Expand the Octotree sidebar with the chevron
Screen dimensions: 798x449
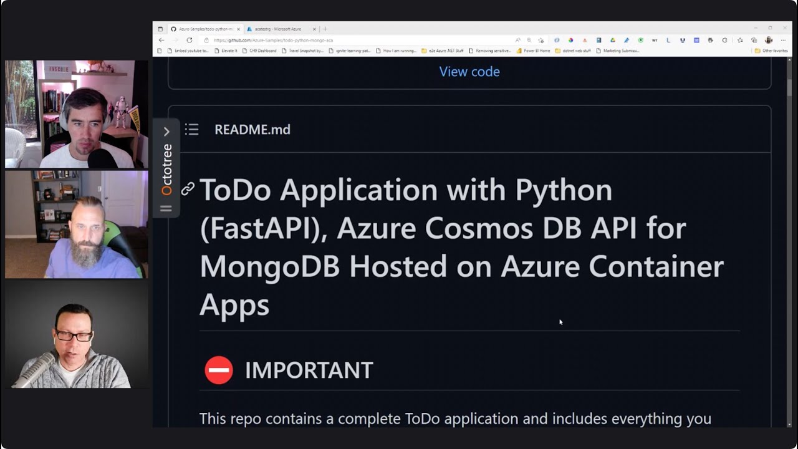tap(166, 132)
